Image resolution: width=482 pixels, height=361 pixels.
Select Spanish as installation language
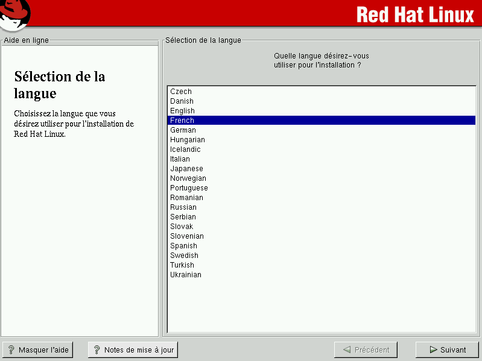click(x=183, y=246)
